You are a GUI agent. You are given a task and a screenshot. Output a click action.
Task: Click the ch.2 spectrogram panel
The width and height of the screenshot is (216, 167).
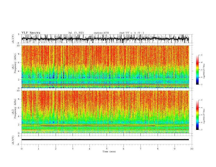[x=105, y=112]
